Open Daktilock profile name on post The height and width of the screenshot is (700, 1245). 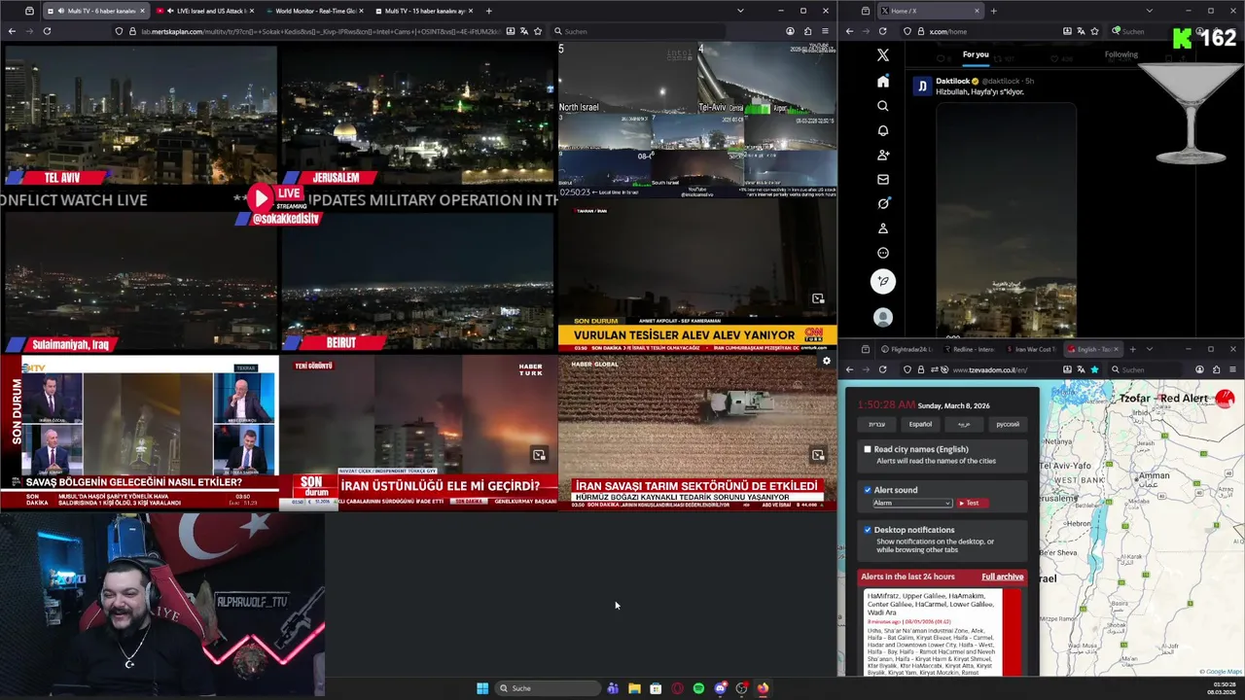tap(953, 81)
